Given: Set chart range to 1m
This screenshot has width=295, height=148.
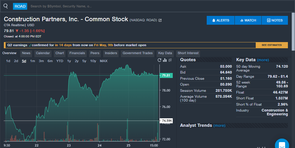Looking at the screenshot, I should pyautogui.click(x=32, y=61).
